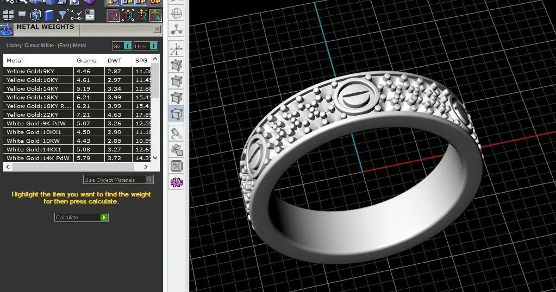This screenshot has height=292, width=556.
Task: Click the paint bucket render icon
Action: [176, 134]
